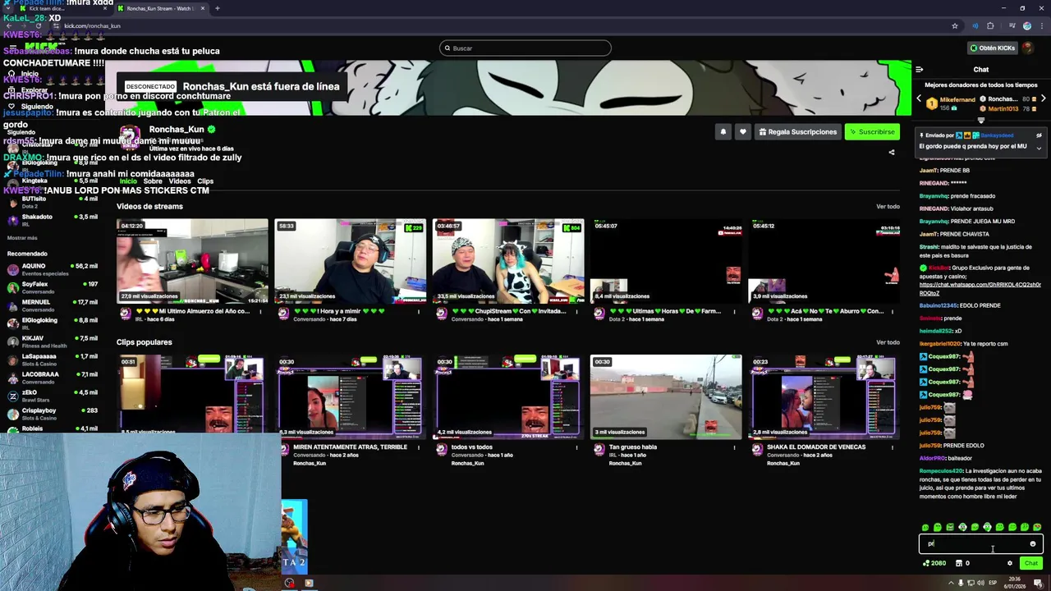This screenshot has height=591, width=1051.
Task: Collapse the chat panel with arrow icon
Action: (919, 70)
